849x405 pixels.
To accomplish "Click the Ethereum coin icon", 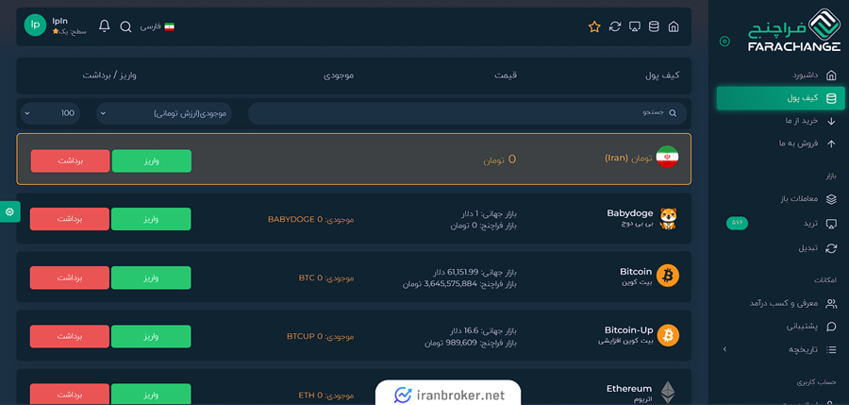I will (x=668, y=392).
